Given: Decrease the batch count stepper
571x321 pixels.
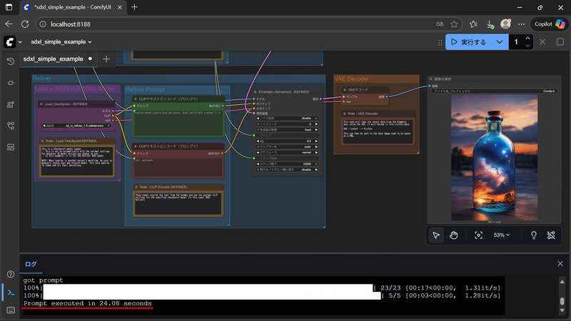Looking at the screenshot, I should click(x=527, y=46).
